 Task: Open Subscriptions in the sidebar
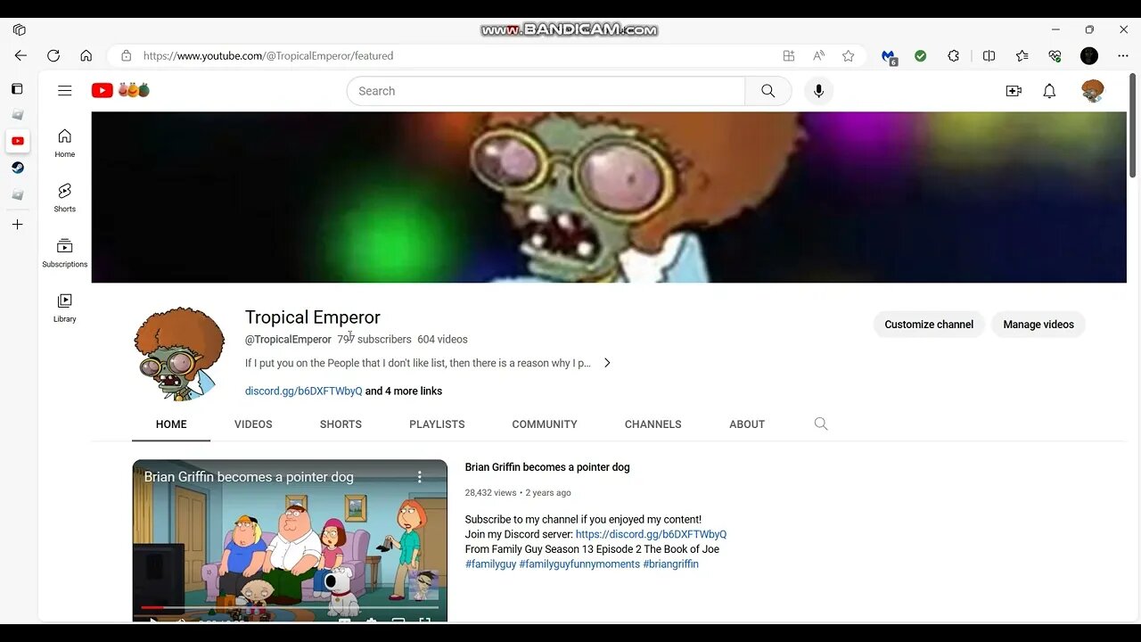pyautogui.click(x=64, y=253)
